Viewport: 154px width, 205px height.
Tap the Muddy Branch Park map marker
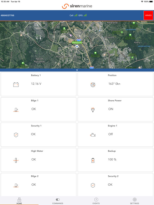tap(23, 63)
